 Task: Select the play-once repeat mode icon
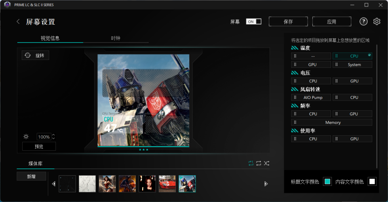(x=251, y=163)
